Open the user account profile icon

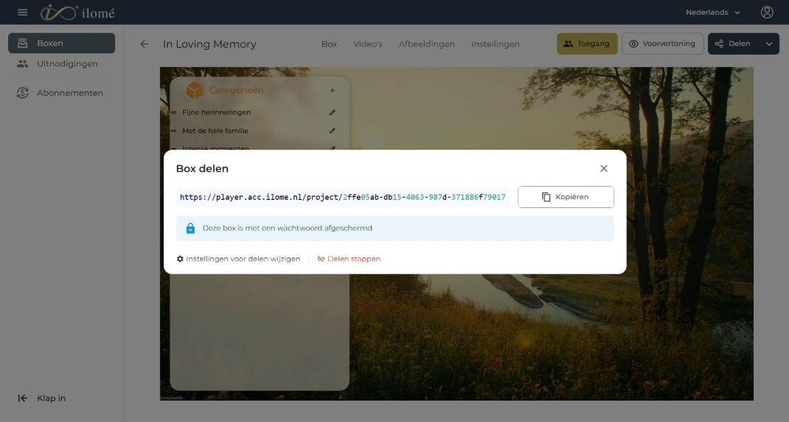(767, 12)
